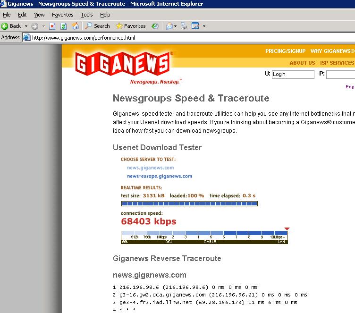Click the Back arrow icon
Viewport: 355px width, 313px height.
click(5, 26)
